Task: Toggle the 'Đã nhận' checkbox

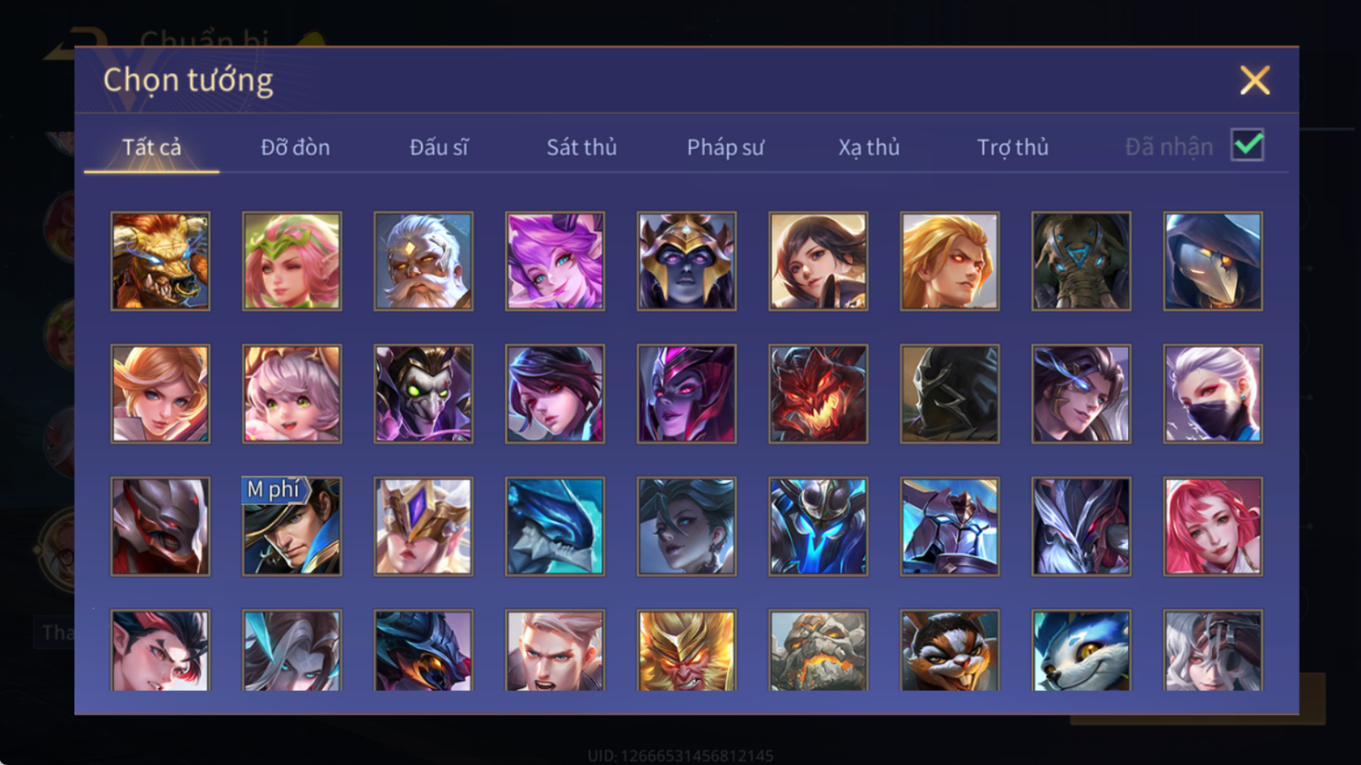Action: pyautogui.click(x=1247, y=145)
